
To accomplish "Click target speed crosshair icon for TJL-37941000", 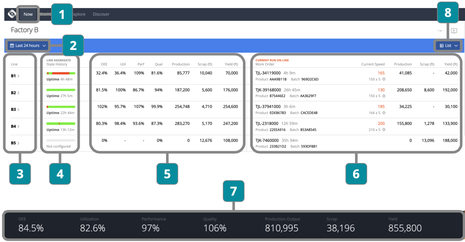I will pos(384,113).
